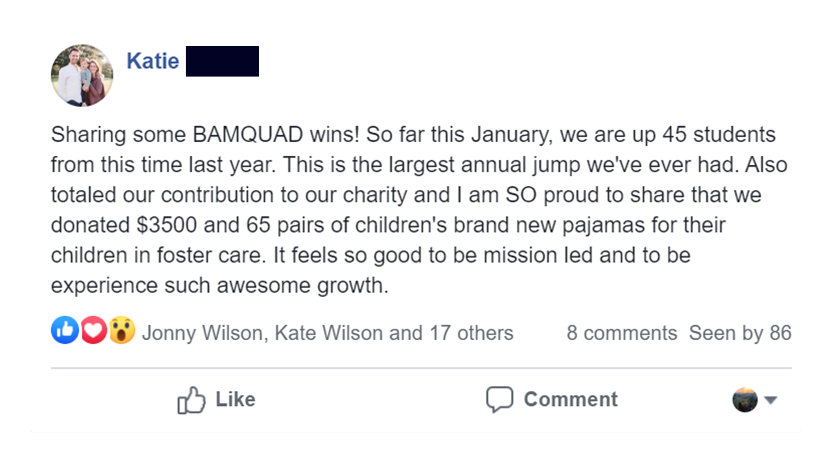Open Katie's profile via her name
Image resolution: width=831 pixels, height=467 pixels.
[153, 61]
